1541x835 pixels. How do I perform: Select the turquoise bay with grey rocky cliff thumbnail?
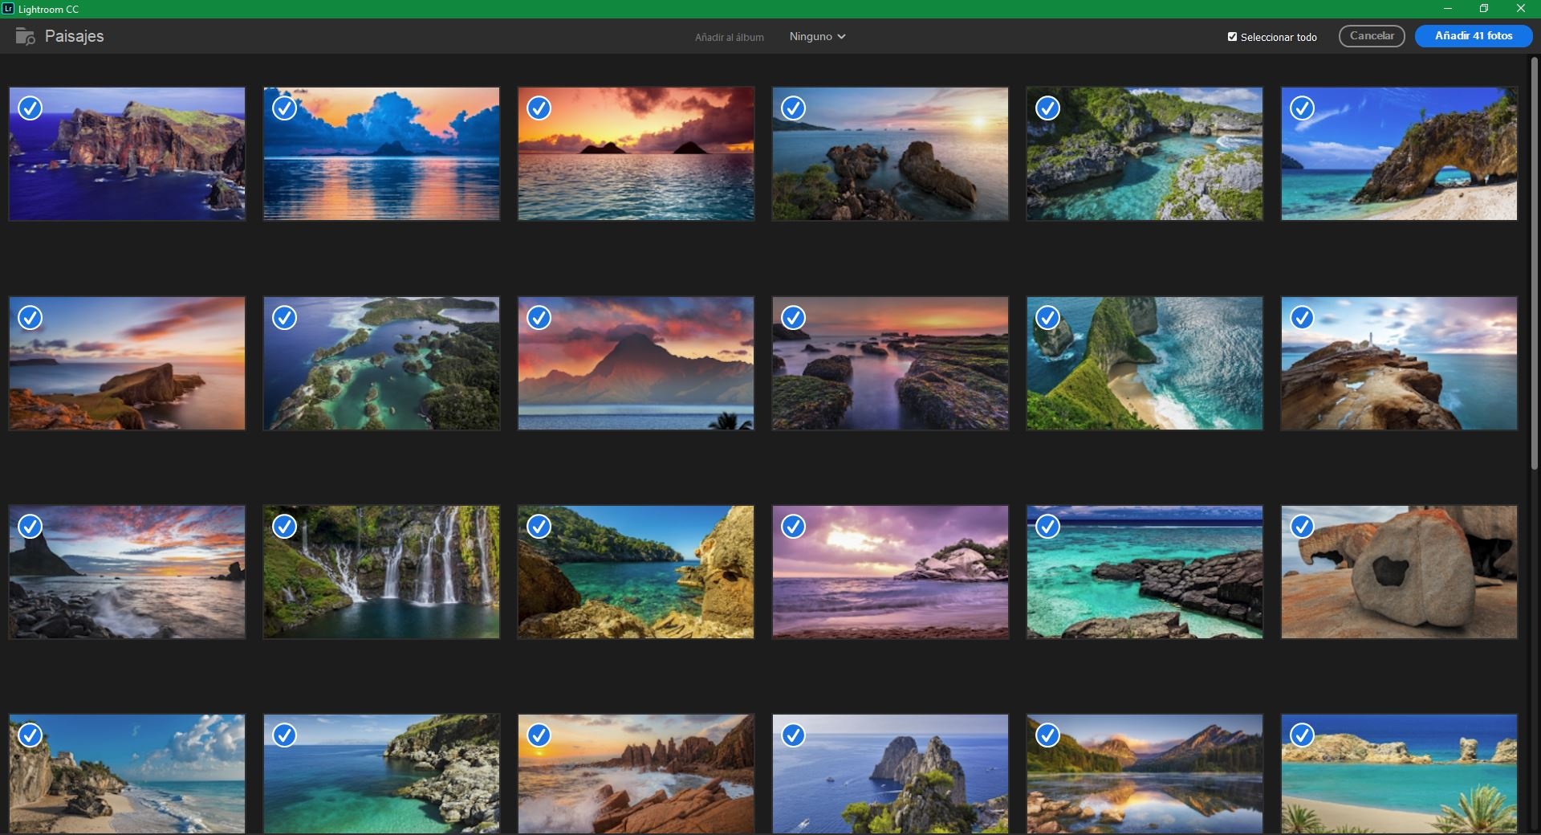pyautogui.click(x=381, y=775)
